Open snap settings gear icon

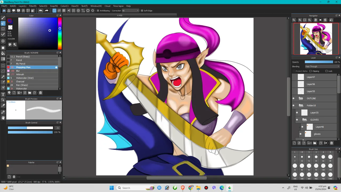pos(93,11)
